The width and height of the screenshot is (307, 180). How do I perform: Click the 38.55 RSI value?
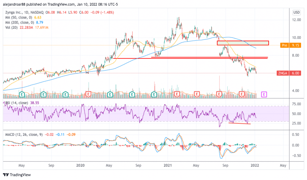(34, 103)
